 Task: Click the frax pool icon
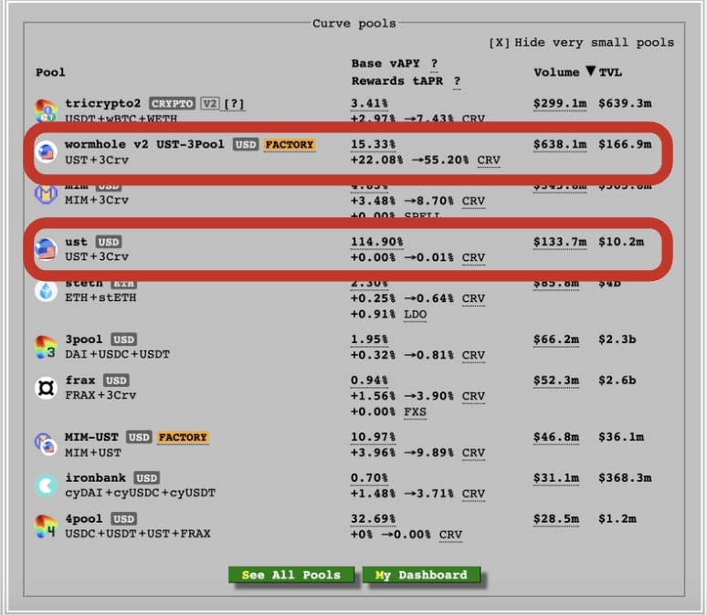tap(46, 388)
